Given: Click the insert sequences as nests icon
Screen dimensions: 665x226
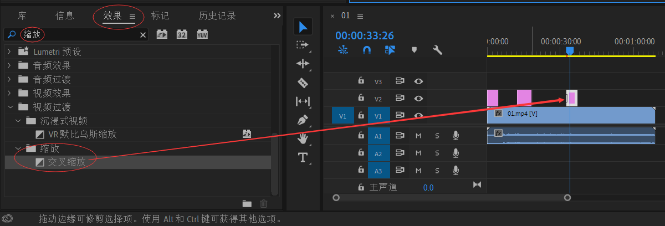Looking at the screenshot, I should click(343, 50).
